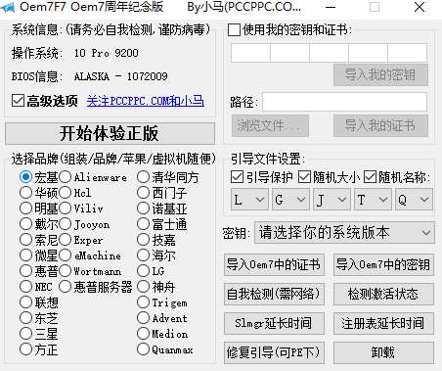Screen dimensions: 442x371
Task: Pick the 技嘉 brand option
Action: (x=143, y=240)
